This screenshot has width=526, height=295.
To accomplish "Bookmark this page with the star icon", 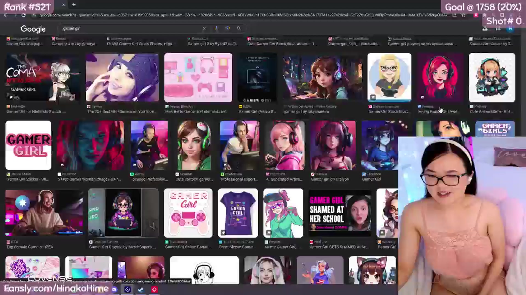I will (x=463, y=15).
